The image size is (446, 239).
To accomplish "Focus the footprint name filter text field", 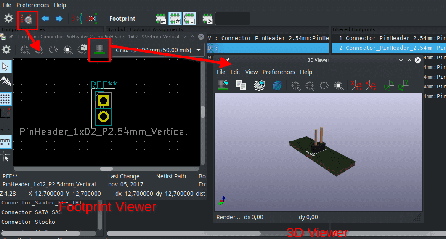I will (x=233, y=19).
